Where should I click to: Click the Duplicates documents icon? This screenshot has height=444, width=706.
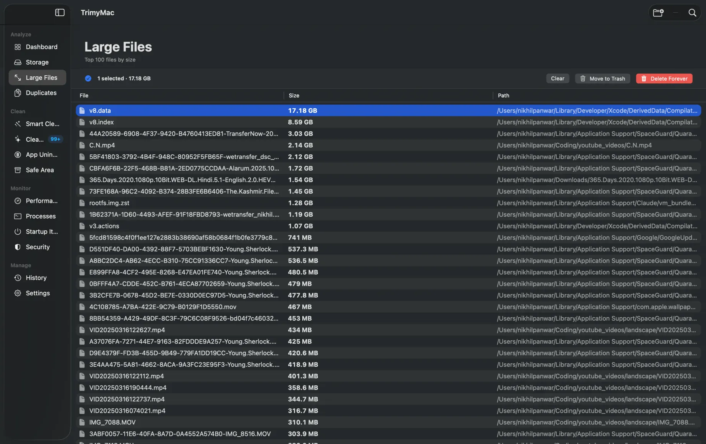tap(18, 93)
